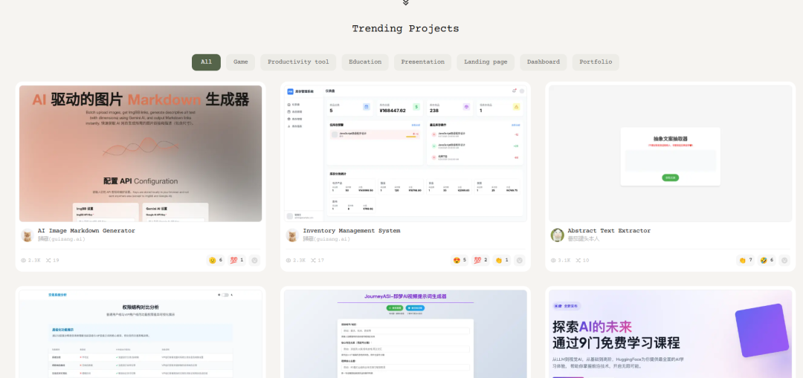Click views eye icon on Abstract Text Extractor
Screen dimensions: 803x378
coord(553,261)
